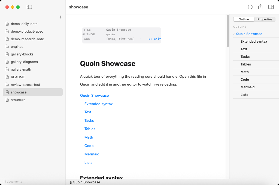Jump to Math in outline panel
Image resolution: width=279 pixels, height=185 pixels.
[x=244, y=72]
